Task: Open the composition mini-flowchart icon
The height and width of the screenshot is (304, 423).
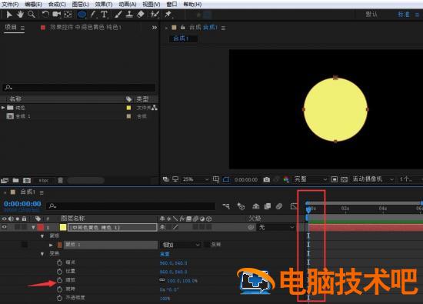Action: [x=226, y=206]
